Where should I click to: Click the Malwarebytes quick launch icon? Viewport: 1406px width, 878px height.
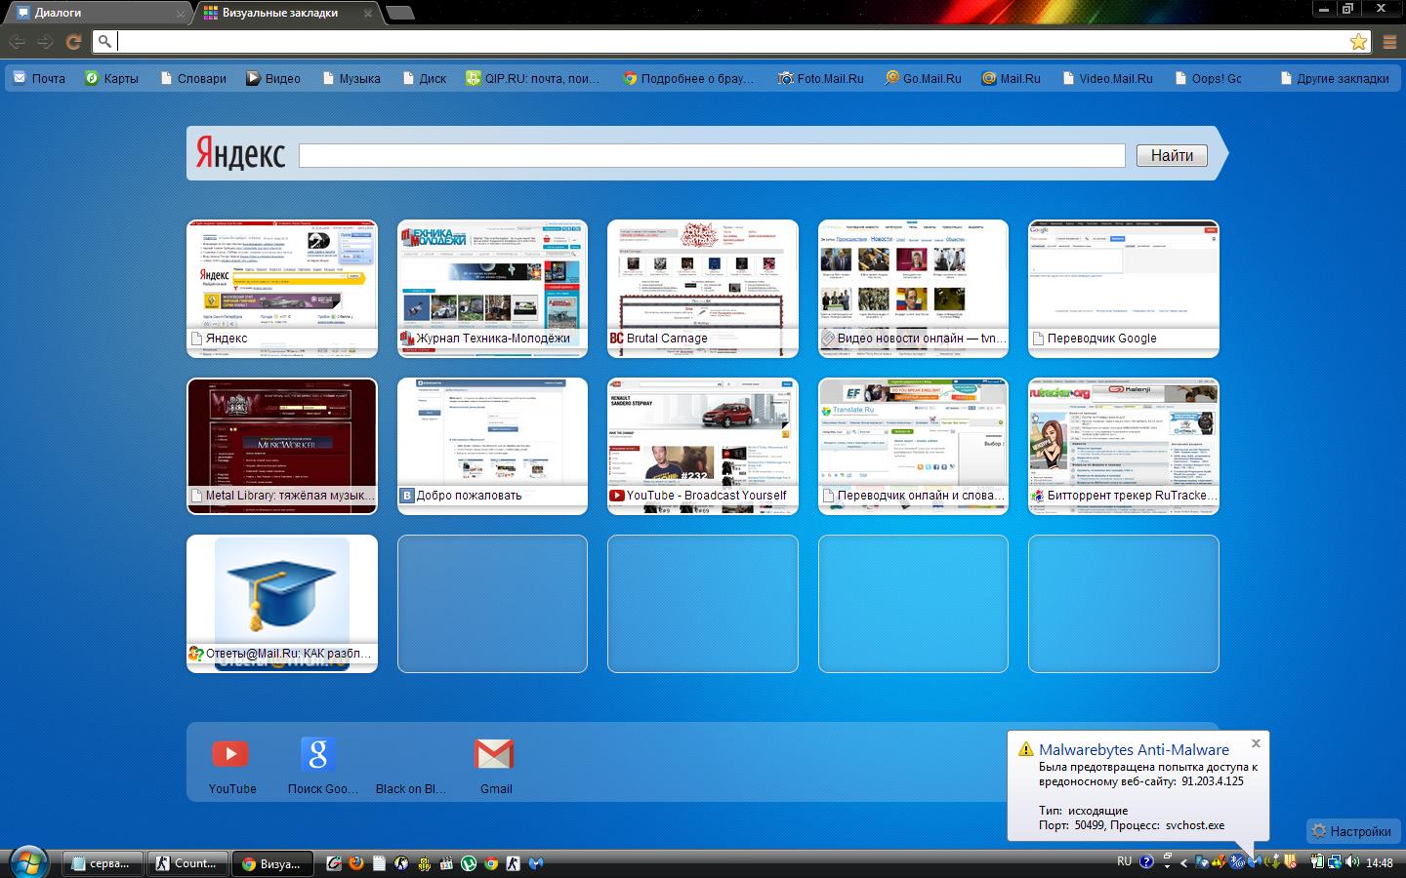click(536, 863)
